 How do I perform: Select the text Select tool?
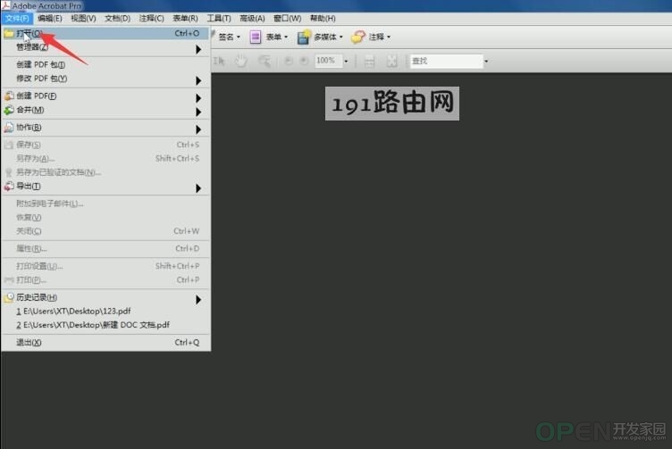[x=219, y=62]
